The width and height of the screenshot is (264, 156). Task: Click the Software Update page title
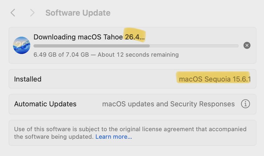(78, 13)
